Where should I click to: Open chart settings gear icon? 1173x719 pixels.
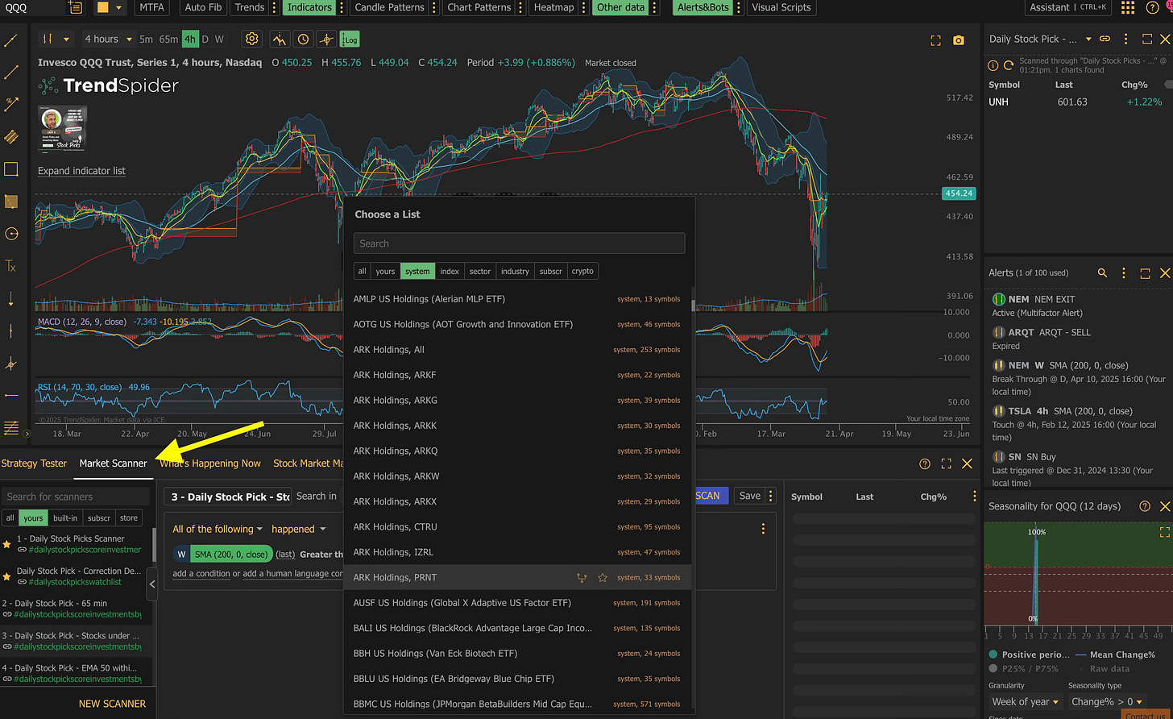click(252, 39)
